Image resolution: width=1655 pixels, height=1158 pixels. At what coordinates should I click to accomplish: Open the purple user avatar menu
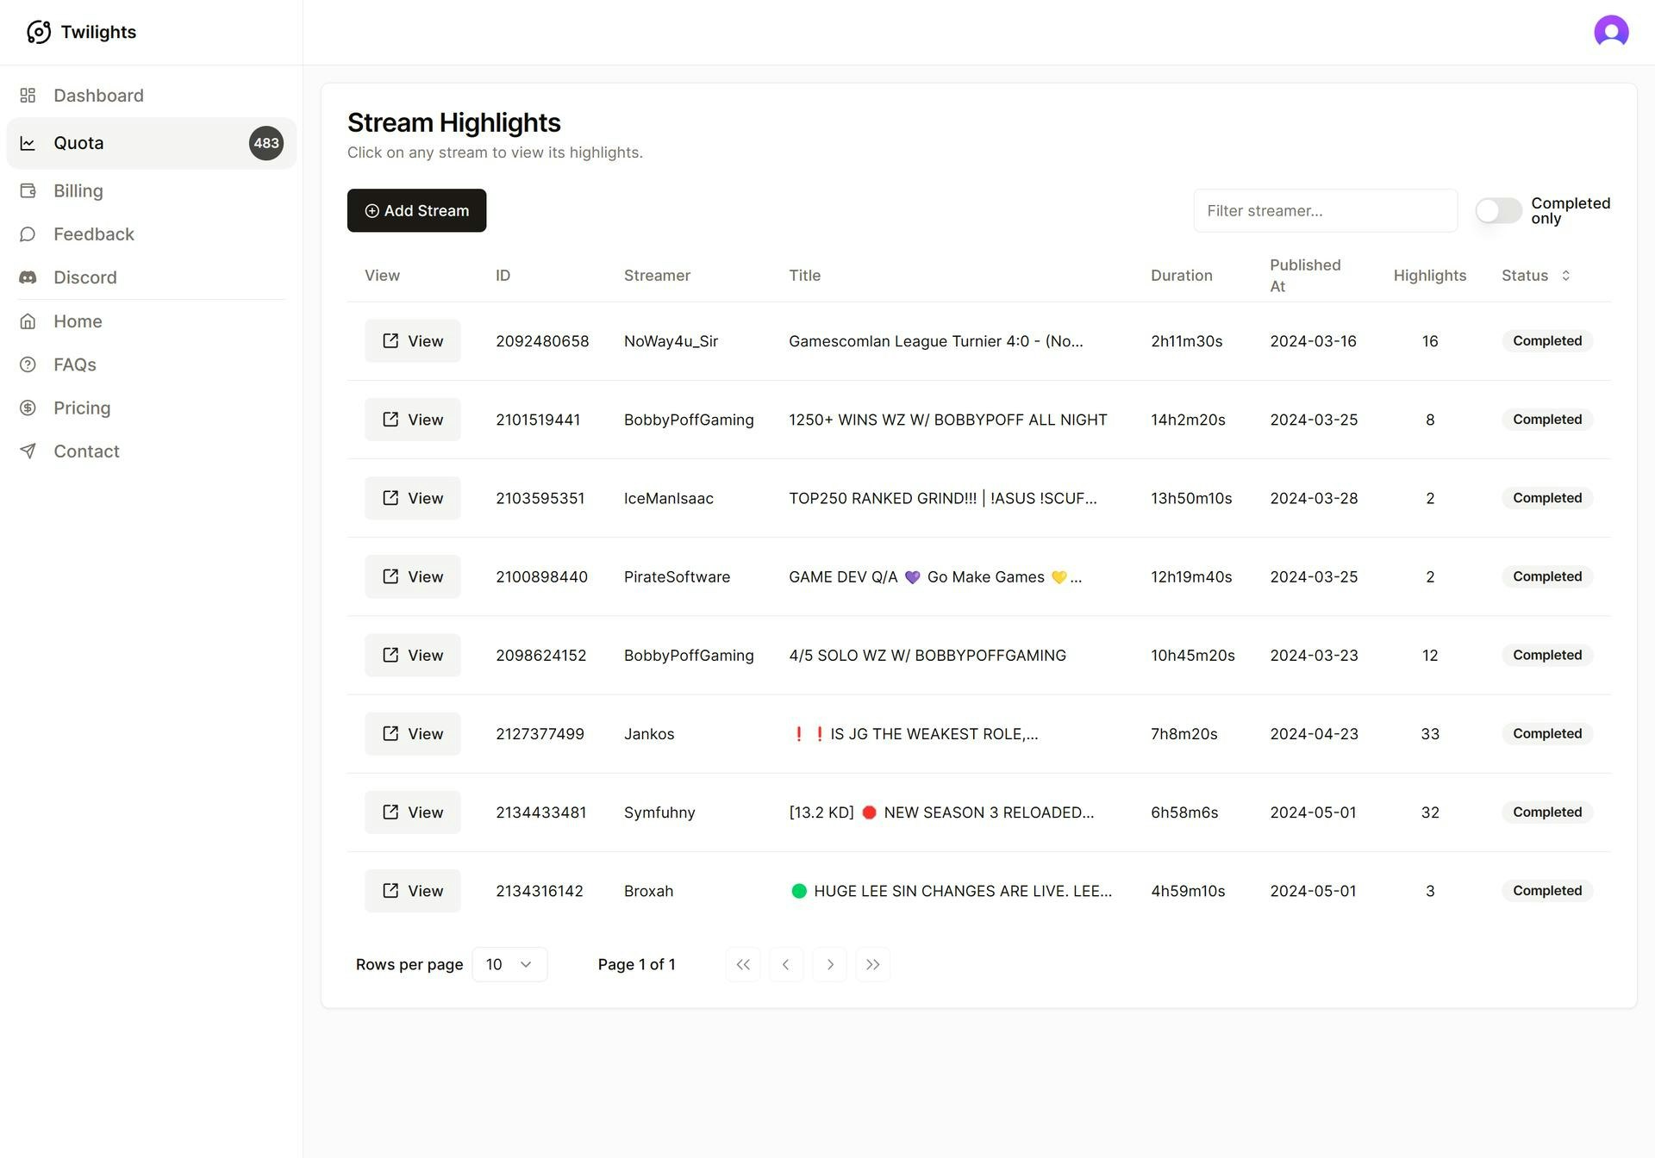[x=1610, y=32]
